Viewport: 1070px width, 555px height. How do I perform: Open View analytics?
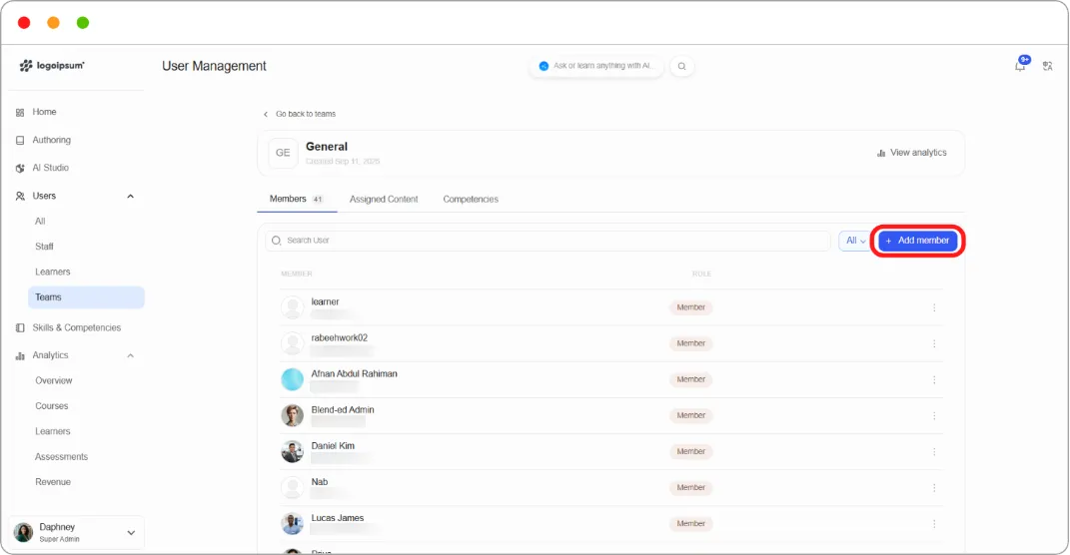912,153
